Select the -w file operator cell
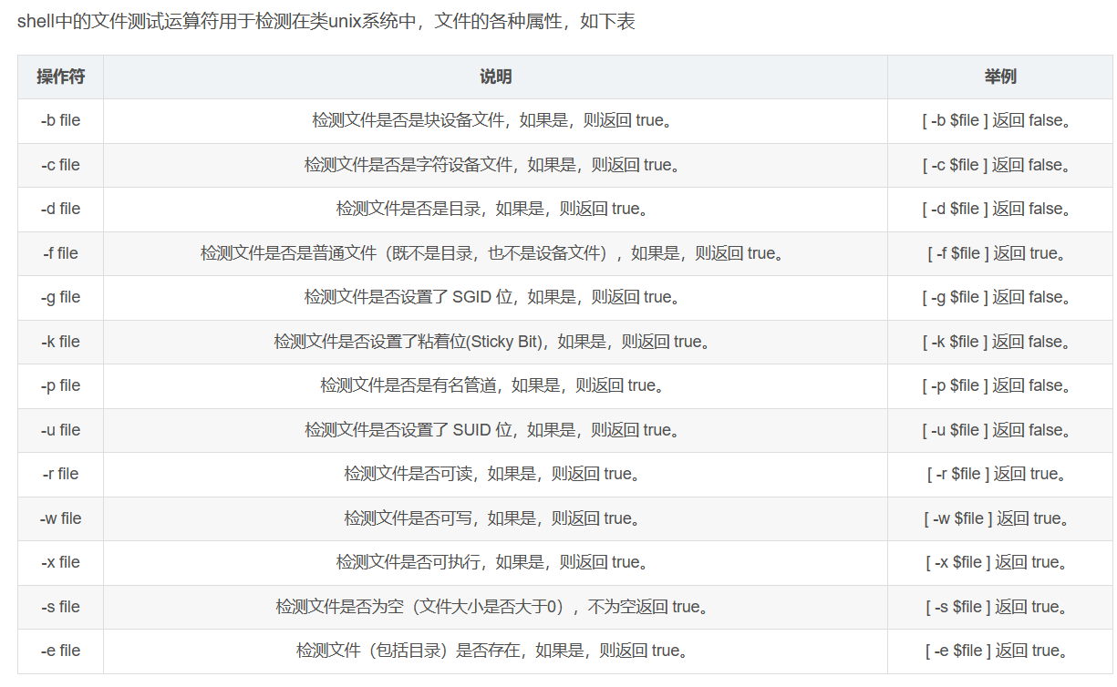 (60, 518)
